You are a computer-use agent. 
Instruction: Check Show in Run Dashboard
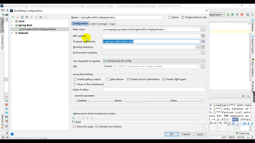75,84
